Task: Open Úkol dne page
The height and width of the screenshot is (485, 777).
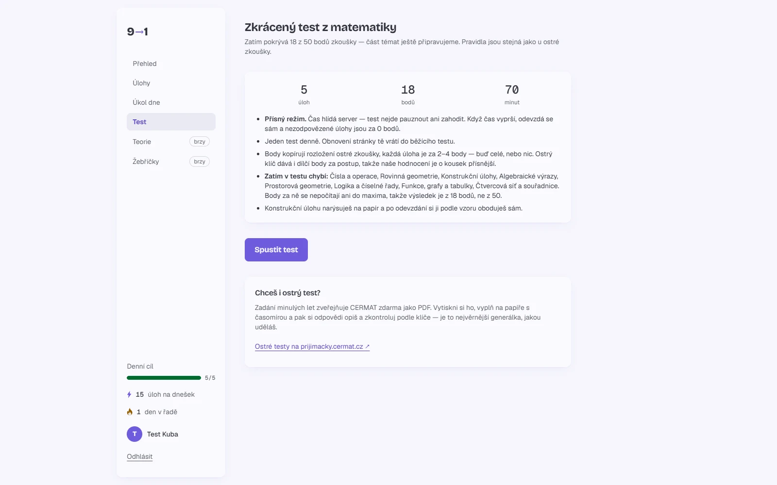Action: tap(171, 102)
